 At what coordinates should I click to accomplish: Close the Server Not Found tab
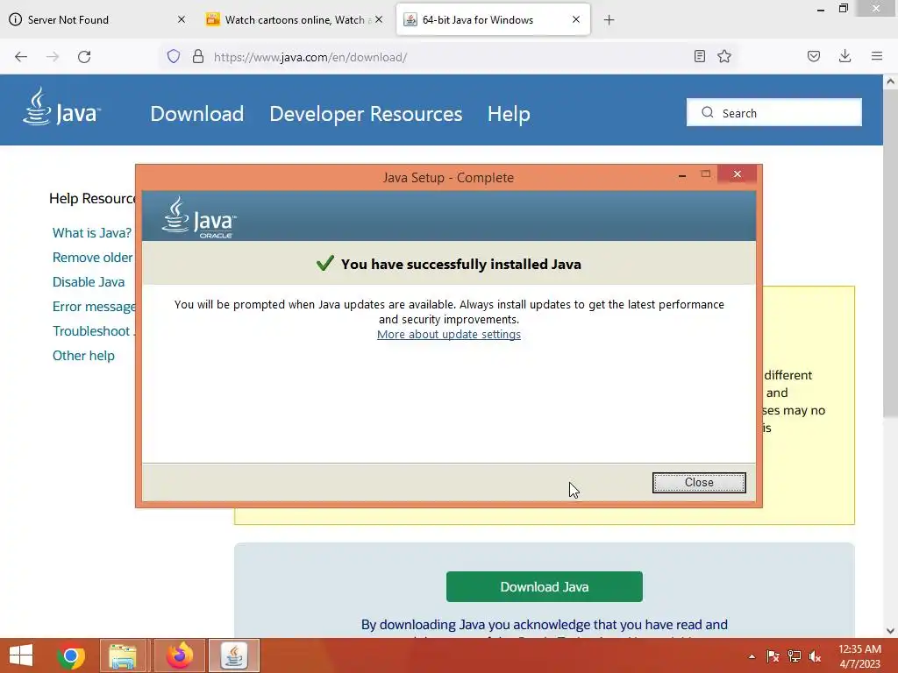(x=181, y=19)
